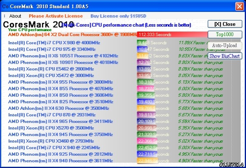
Task: Click AMD Phenom II X4 965 entry
Action: coord(61,121)
